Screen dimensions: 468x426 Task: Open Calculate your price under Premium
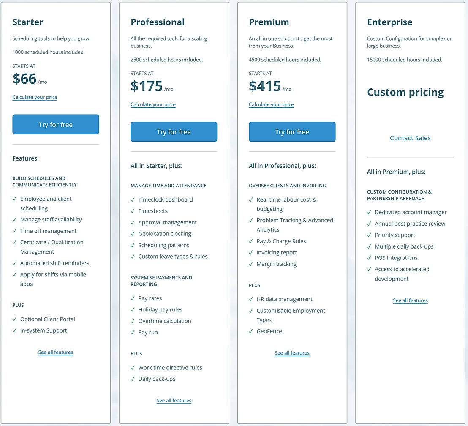(271, 104)
